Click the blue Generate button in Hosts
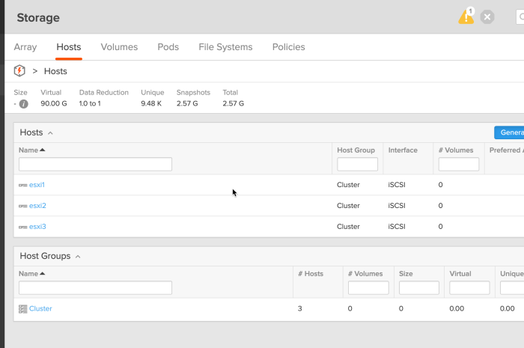This screenshot has width=524, height=348. click(509, 132)
